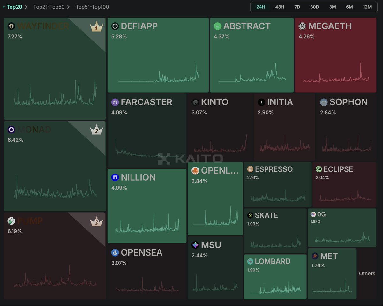Image resolution: width=383 pixels, height=306 pixels.
Task: Click the Monad project logo icon
Action: 11,130
